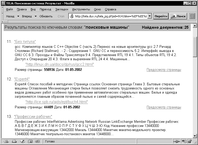Click the cookie/privacy eye icon in status bar
The image size is (198, 145).
pyautogui.click(x=184, y=141)
